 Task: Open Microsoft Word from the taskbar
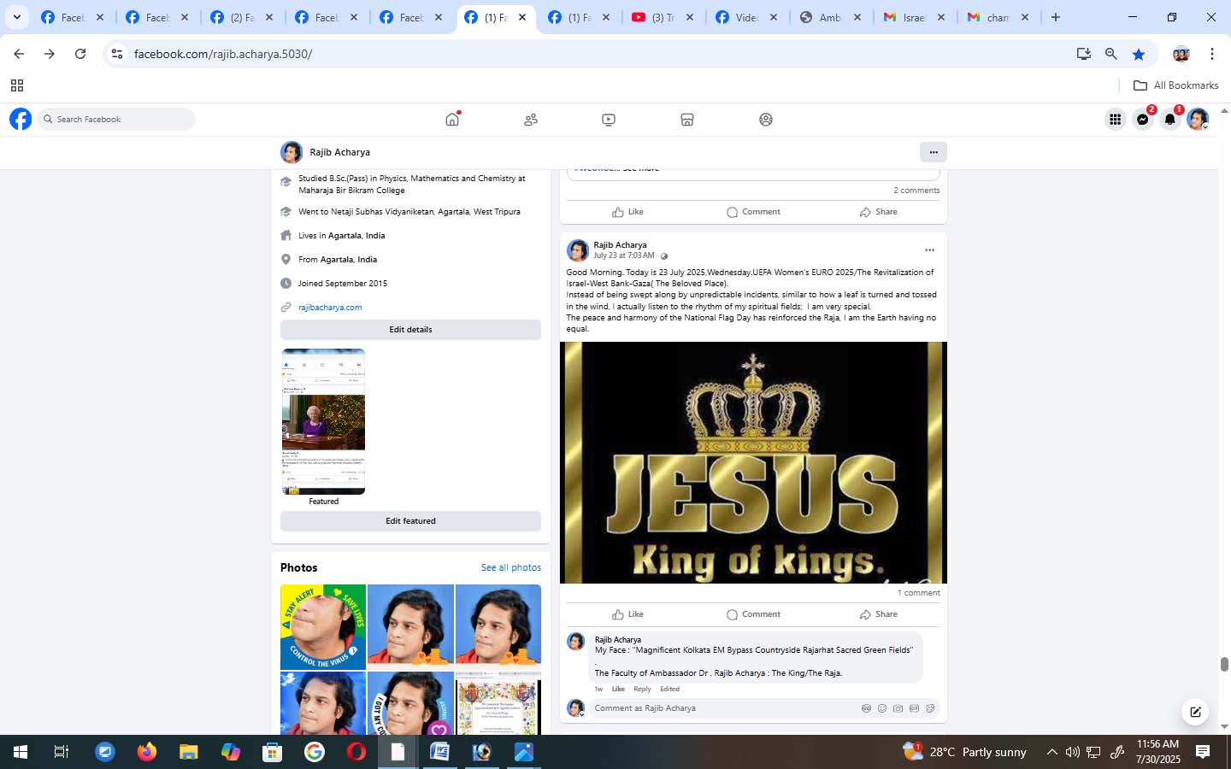(x=439, y=752)
